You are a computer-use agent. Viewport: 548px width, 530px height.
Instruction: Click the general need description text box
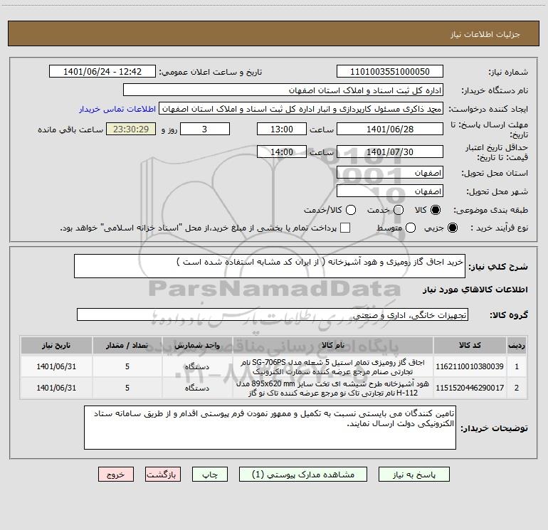(270, 266)
